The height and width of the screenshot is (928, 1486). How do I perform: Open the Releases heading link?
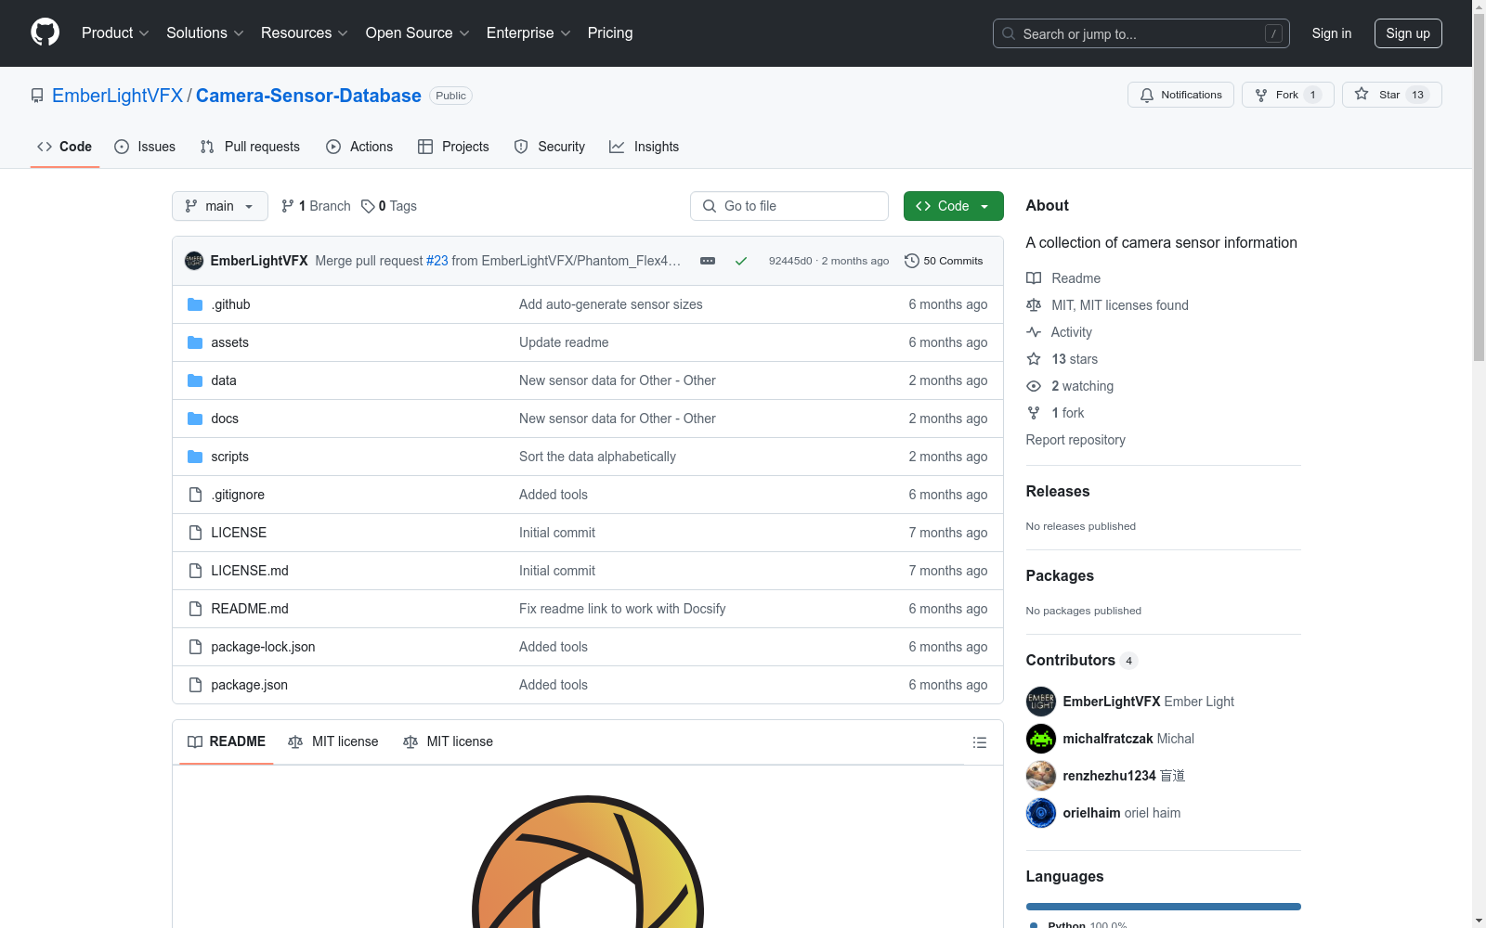click(x=1058, y=492)
